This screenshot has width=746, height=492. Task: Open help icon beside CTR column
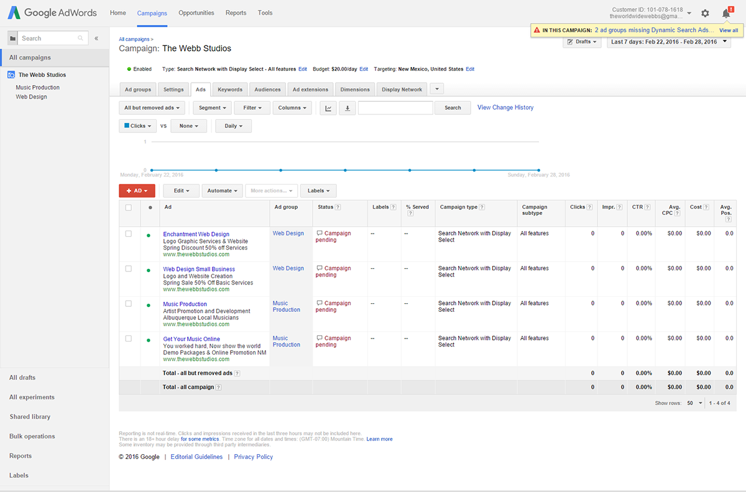tap(648, 207)
